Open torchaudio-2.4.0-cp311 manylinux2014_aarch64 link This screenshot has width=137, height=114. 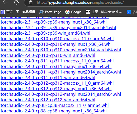tap(61, 72)
